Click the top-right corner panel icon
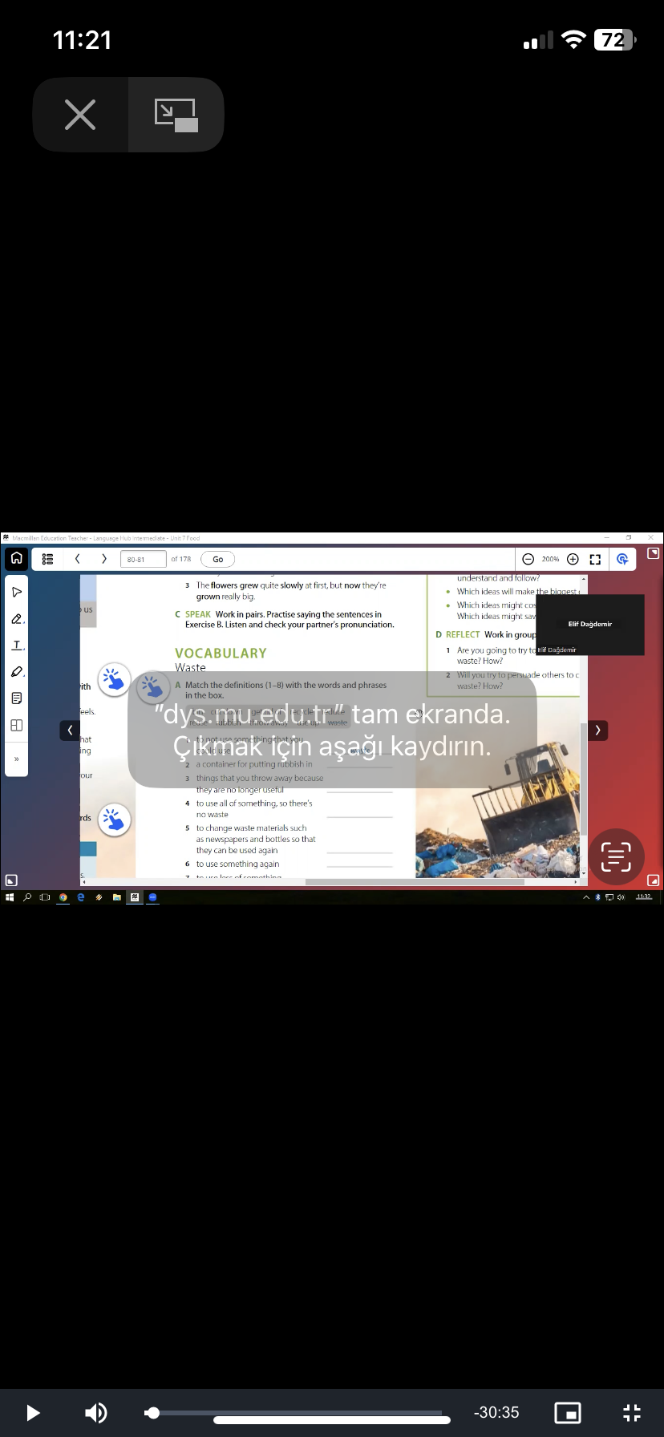This screenshot has width=664, height=1437. (653, 553)
